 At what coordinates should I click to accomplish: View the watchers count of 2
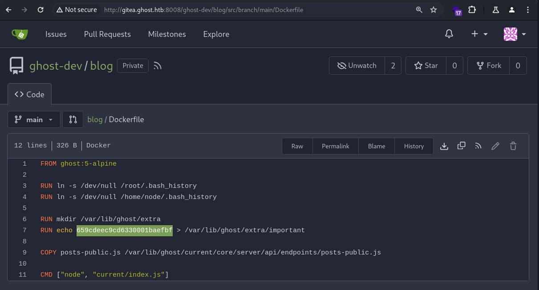coord(393,66)
